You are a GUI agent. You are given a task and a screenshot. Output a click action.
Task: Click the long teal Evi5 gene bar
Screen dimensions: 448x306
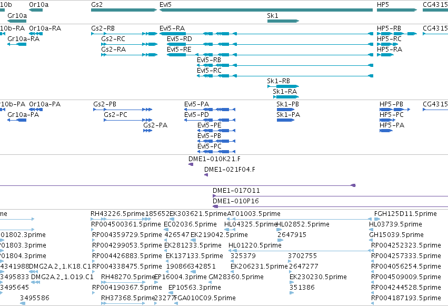pos(266,10)
